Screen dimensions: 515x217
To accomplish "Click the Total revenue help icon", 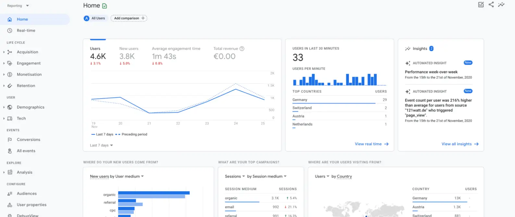I will coord(242,49).
